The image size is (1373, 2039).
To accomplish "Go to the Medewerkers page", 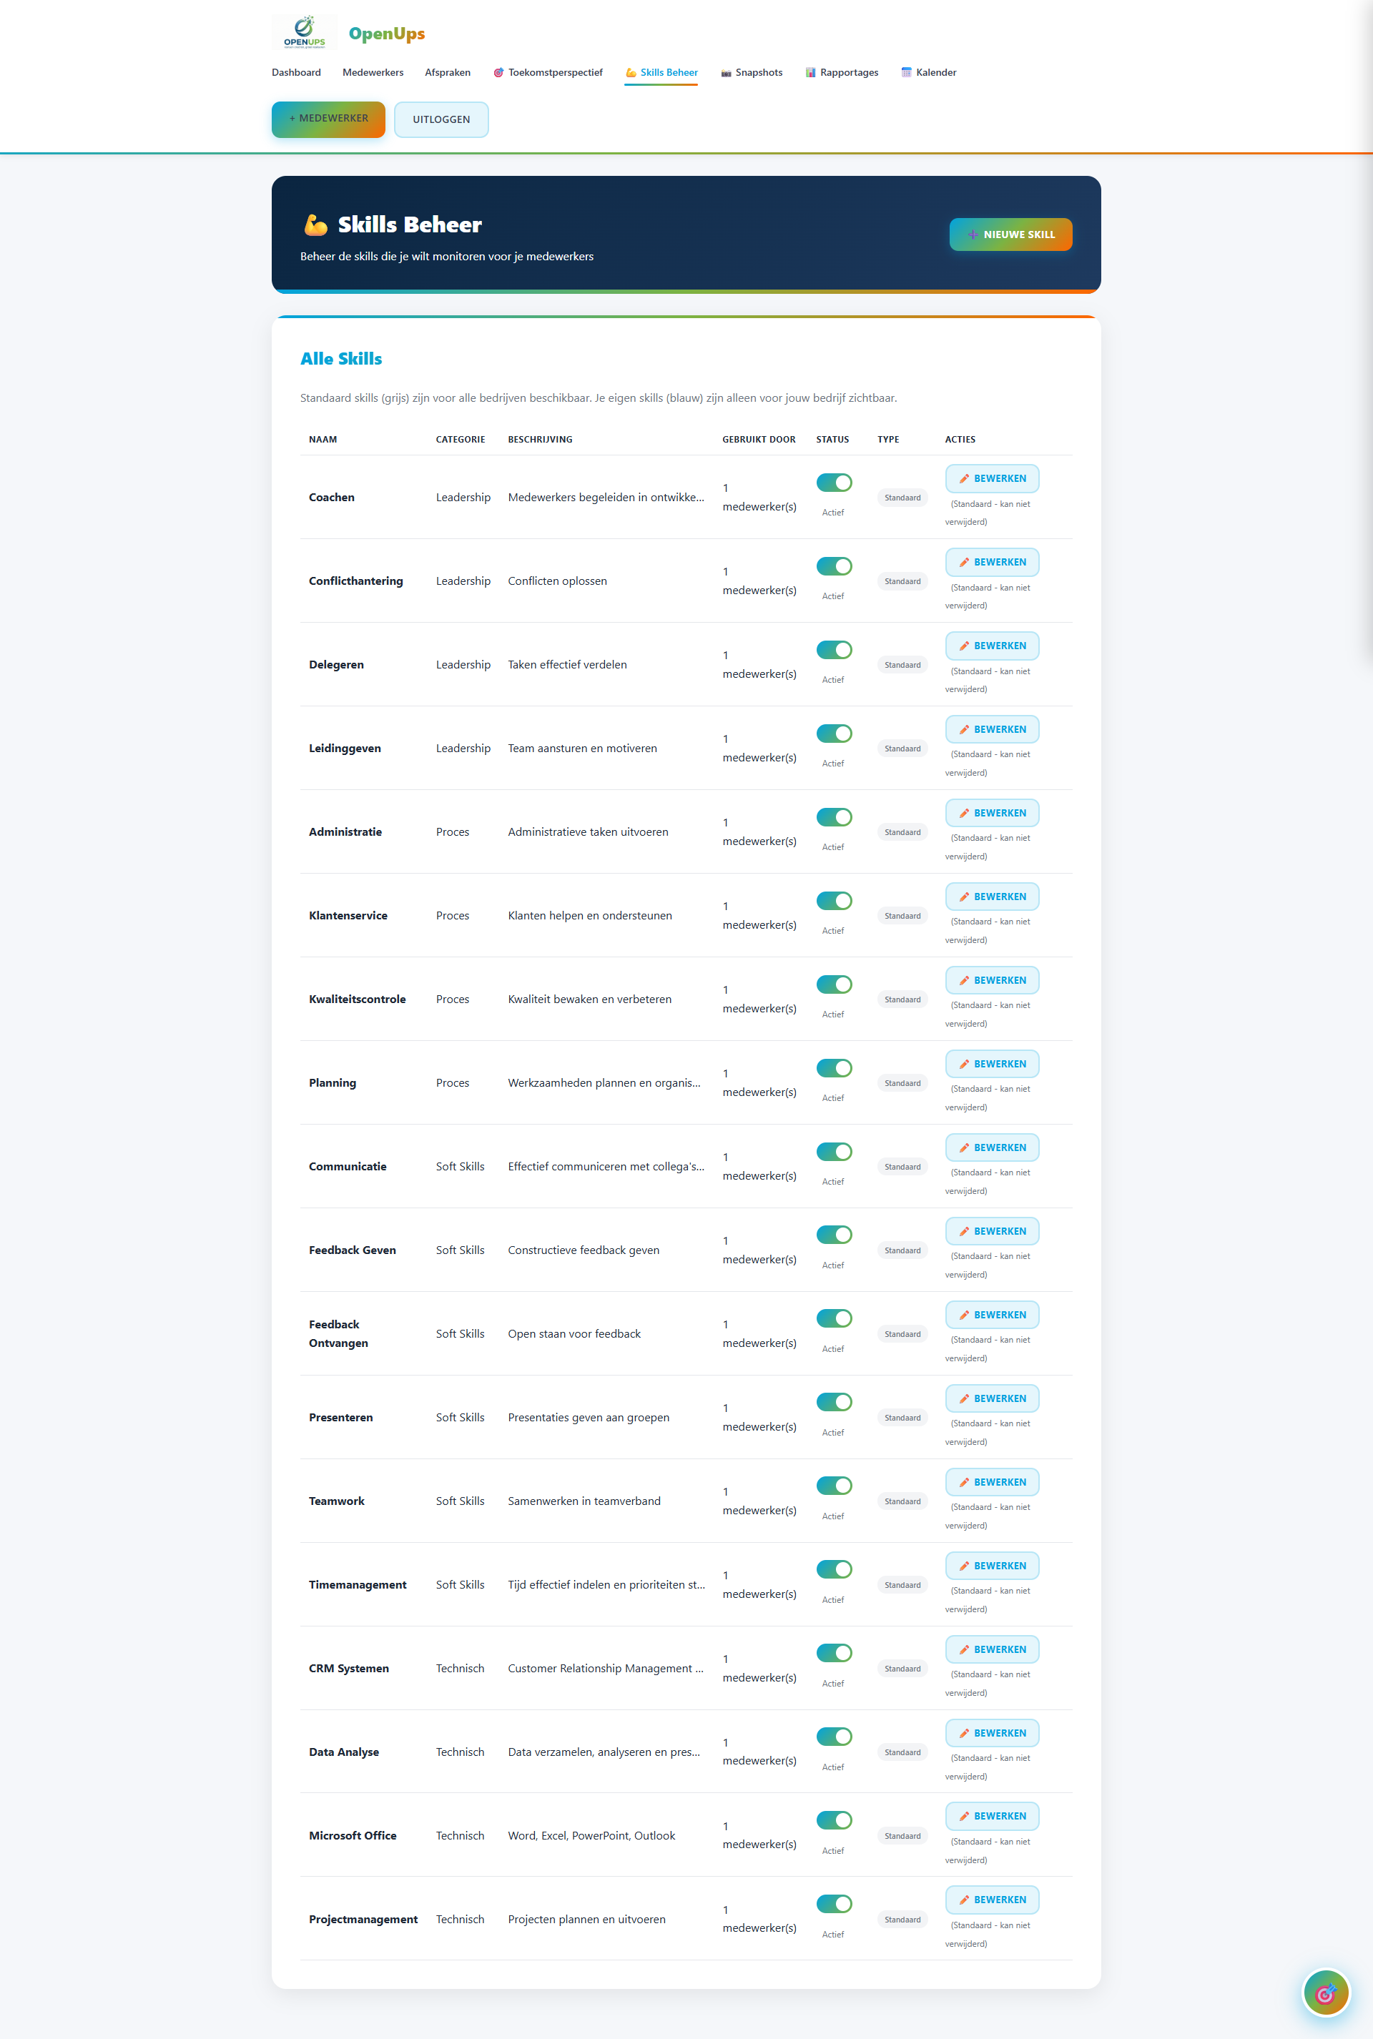I will 373,73.
